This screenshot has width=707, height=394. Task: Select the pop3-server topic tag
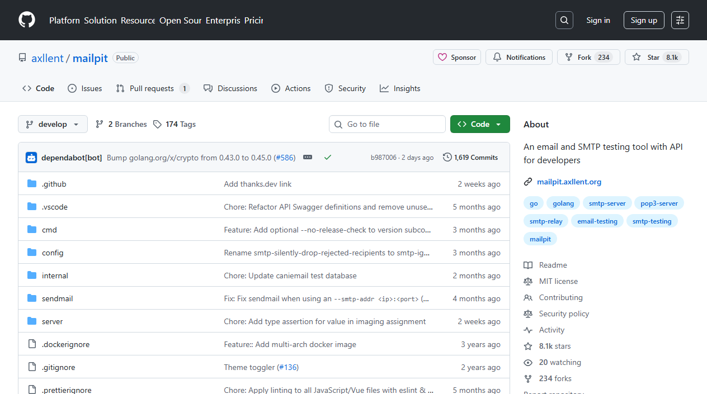coord(659,203)
